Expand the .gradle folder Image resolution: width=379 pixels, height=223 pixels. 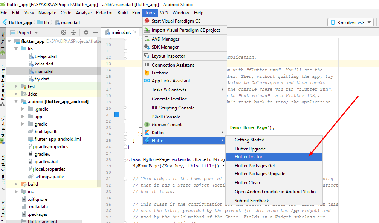[x=23, y=109]
